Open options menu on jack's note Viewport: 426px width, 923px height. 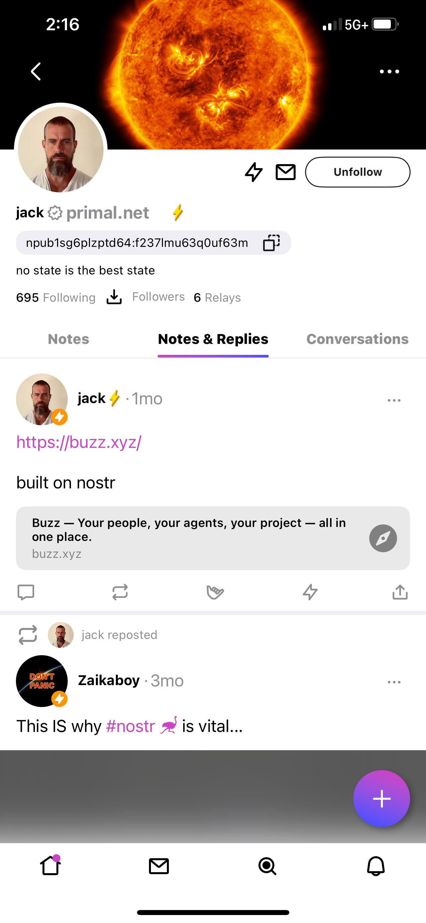394,400
